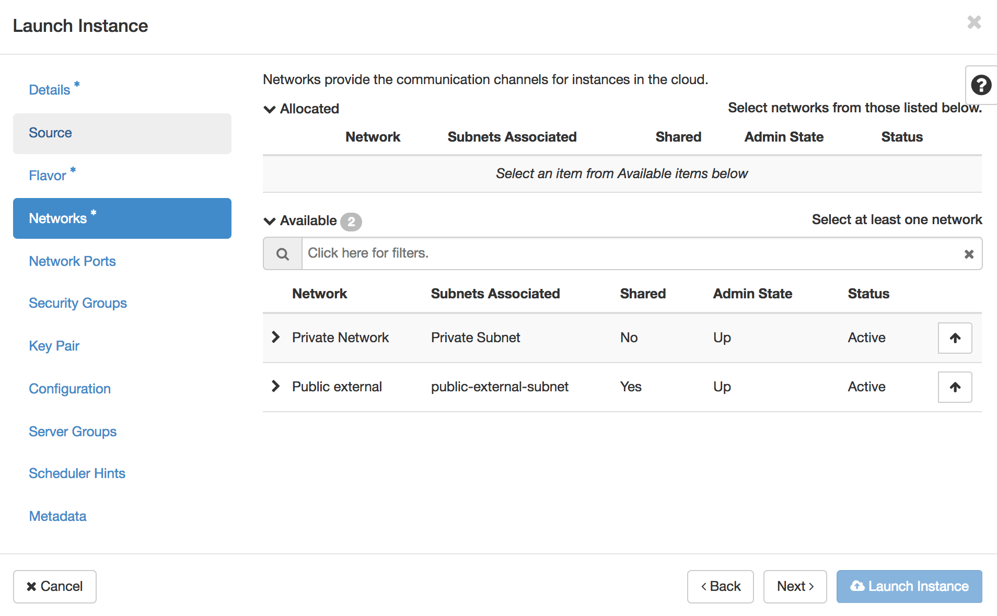Allocate Public external network using up arrow
Viewport: 997px width, 616px height.
click(x=955, y=387)
